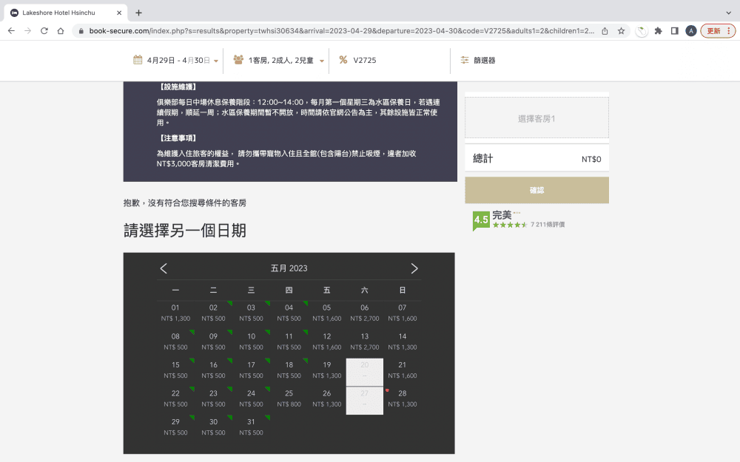Screen dimensions: 740x462
Task: Go to next month with right arrow
Action: tap(414, 268)
